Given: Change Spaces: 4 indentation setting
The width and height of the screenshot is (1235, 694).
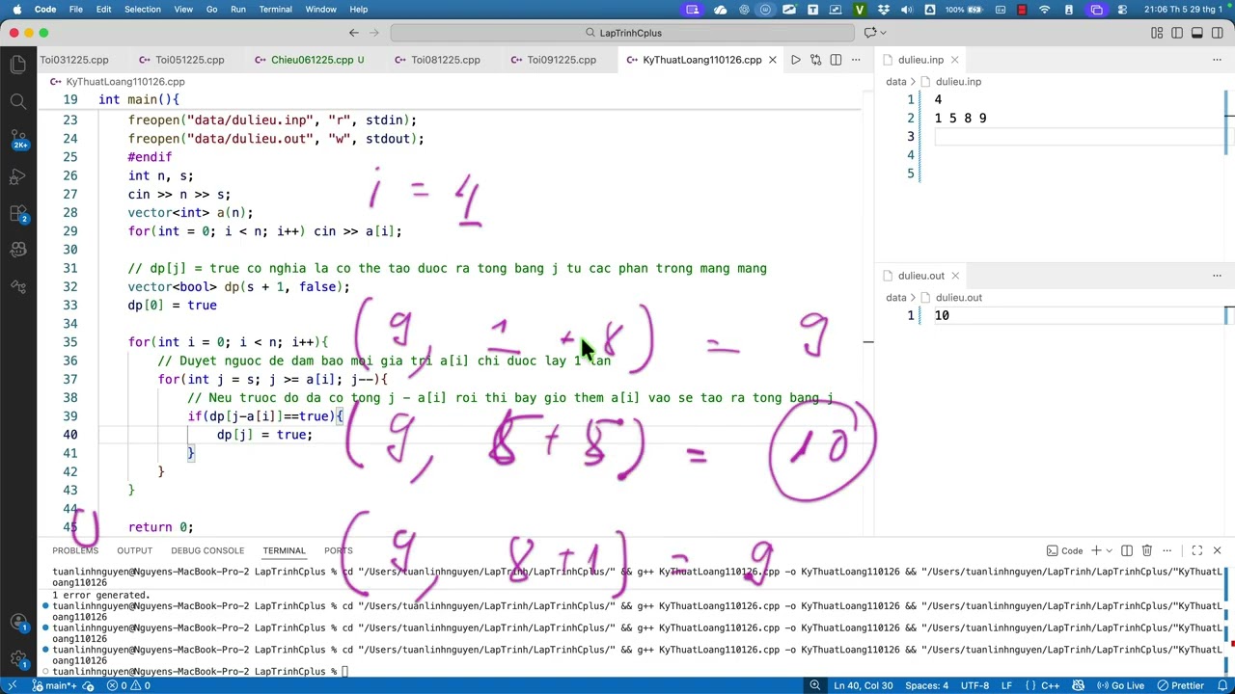Looking at the screenshot, I should pyautogui.click(x=926, y=685).
